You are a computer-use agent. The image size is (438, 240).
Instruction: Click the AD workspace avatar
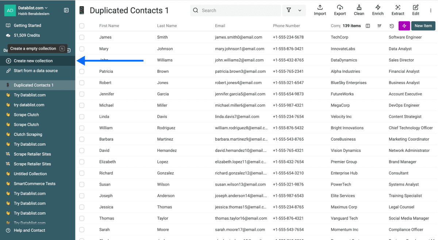pos(10,10)
